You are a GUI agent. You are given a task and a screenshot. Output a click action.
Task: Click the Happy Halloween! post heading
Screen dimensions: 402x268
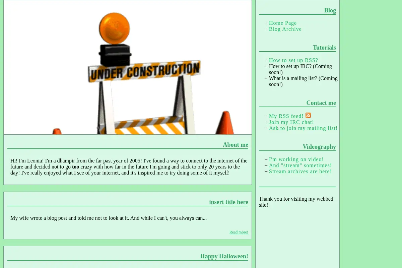pos(224,256)
